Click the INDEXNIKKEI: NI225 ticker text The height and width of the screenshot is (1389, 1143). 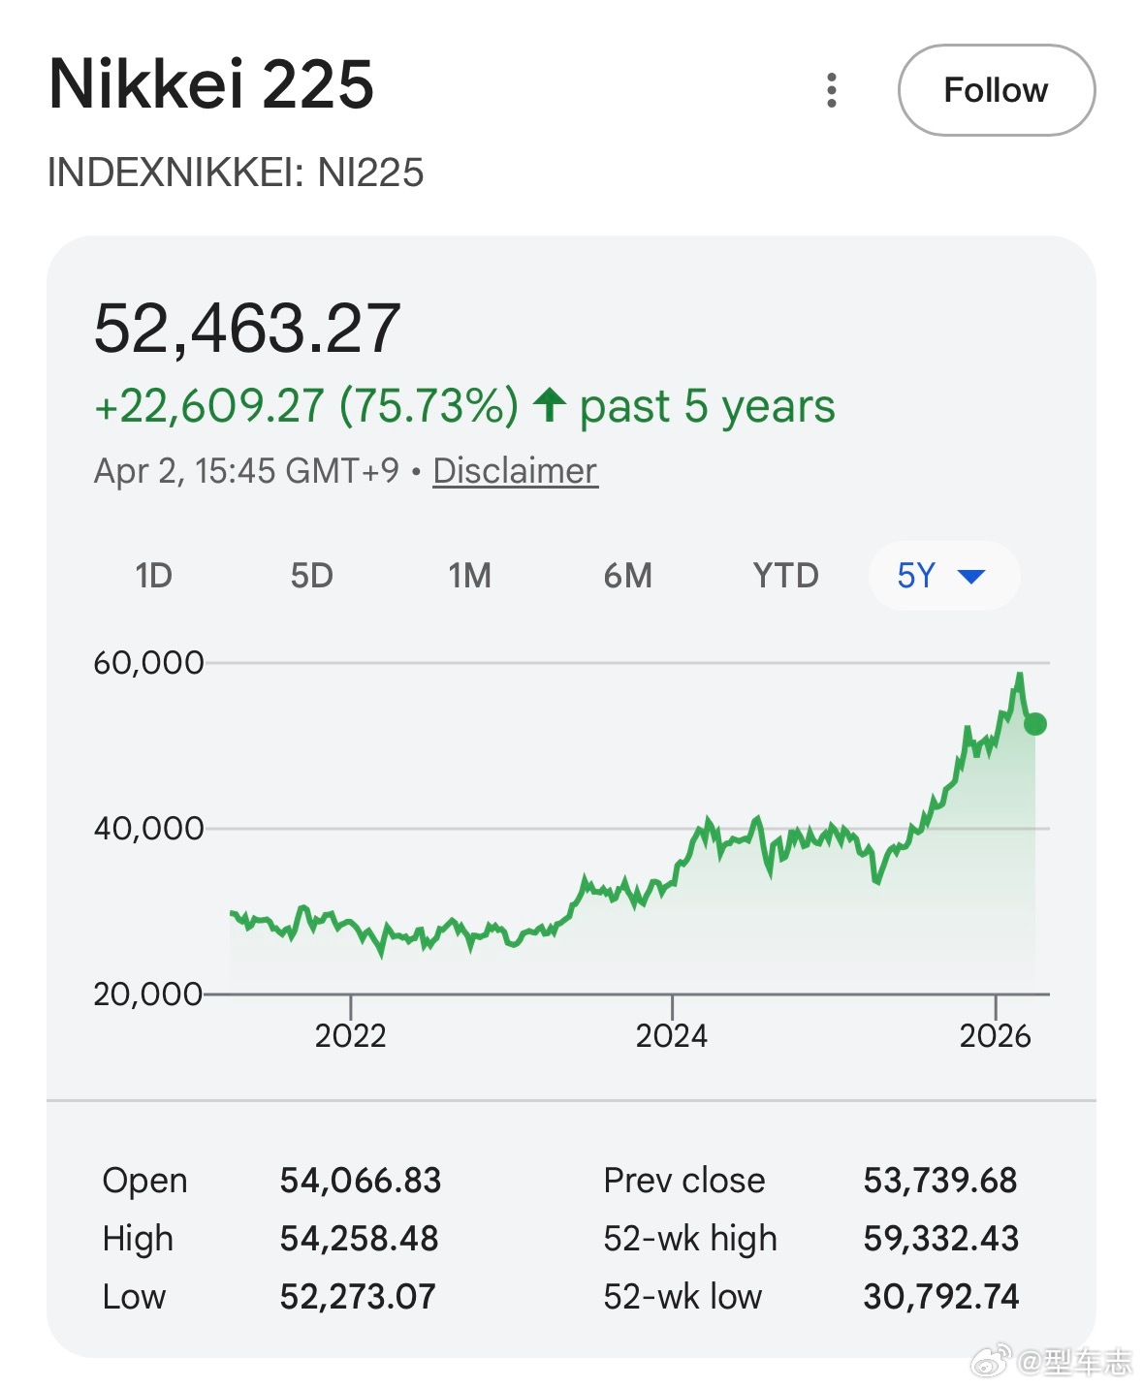coord(236,173)
